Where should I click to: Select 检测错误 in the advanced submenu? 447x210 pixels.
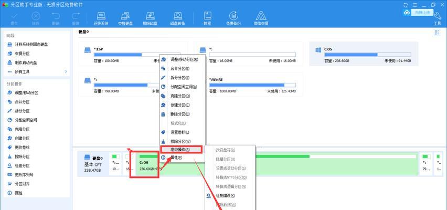[230, 196]
